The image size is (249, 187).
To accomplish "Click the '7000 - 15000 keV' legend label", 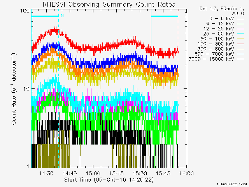I will (211, 59).
